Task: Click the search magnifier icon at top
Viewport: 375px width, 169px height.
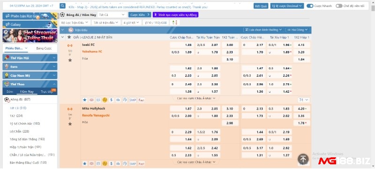Action: point(62,6)
